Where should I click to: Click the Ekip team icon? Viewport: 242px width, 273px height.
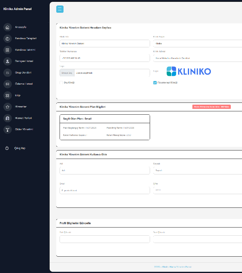(8, 96)
